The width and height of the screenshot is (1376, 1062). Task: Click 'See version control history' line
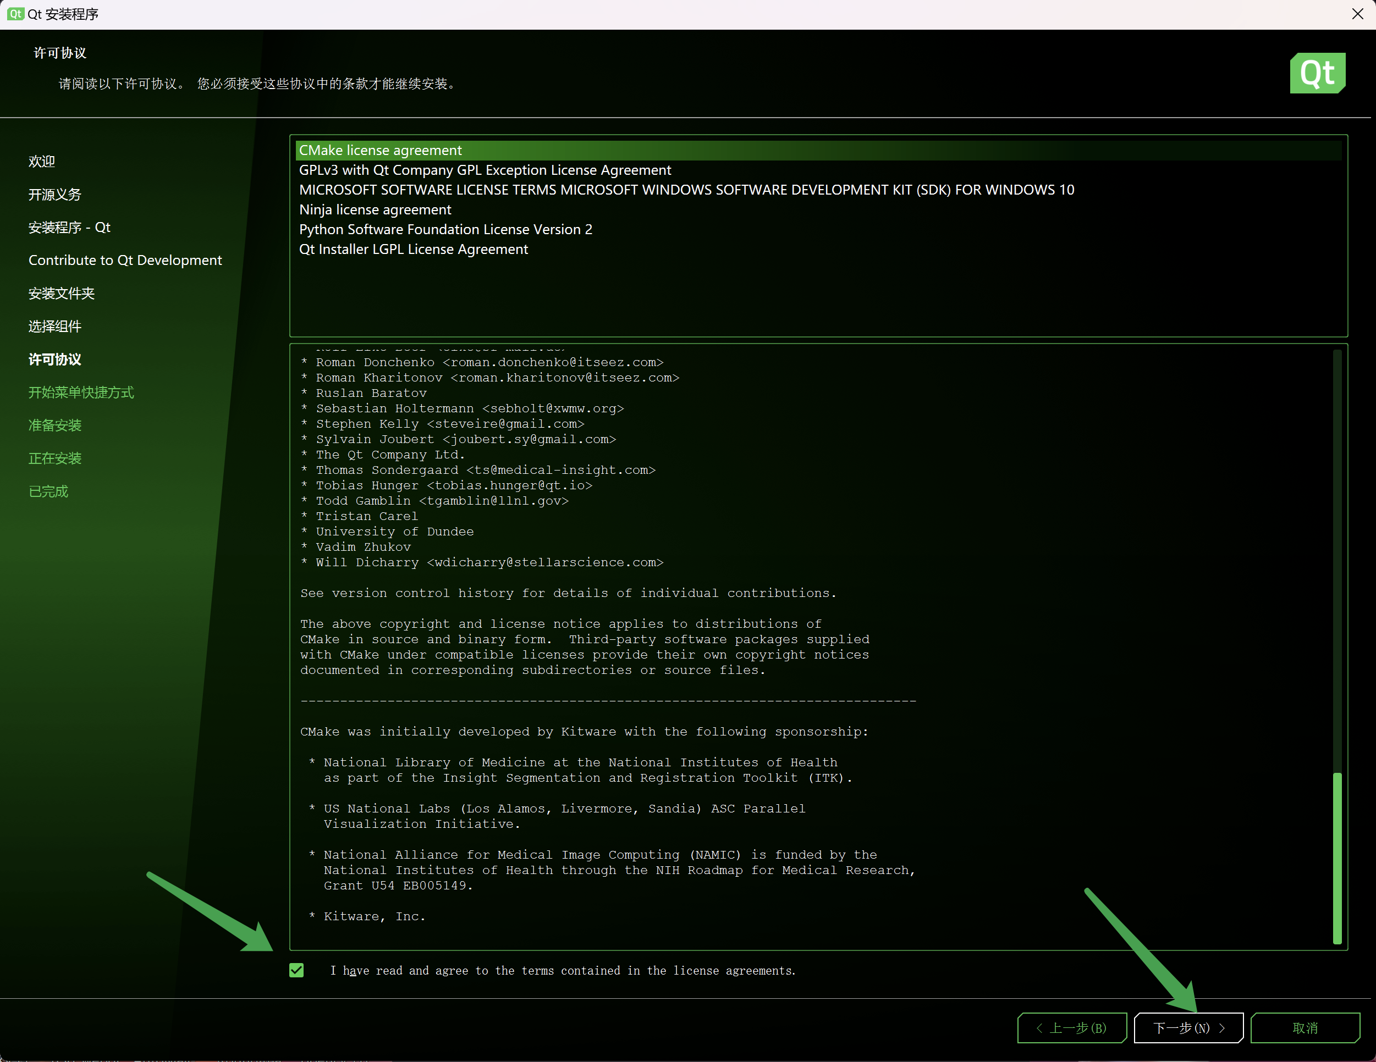(568, 593)
